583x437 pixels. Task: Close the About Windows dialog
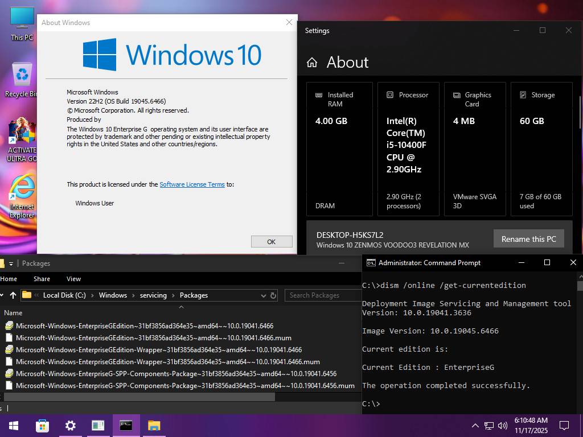tap(289, 22)
